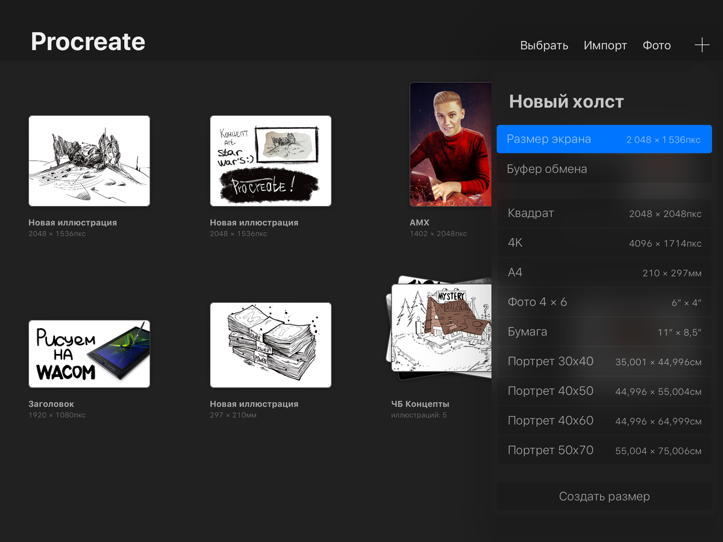
Task: Pick the 4K canvas preset
Action: click(604, 243)
